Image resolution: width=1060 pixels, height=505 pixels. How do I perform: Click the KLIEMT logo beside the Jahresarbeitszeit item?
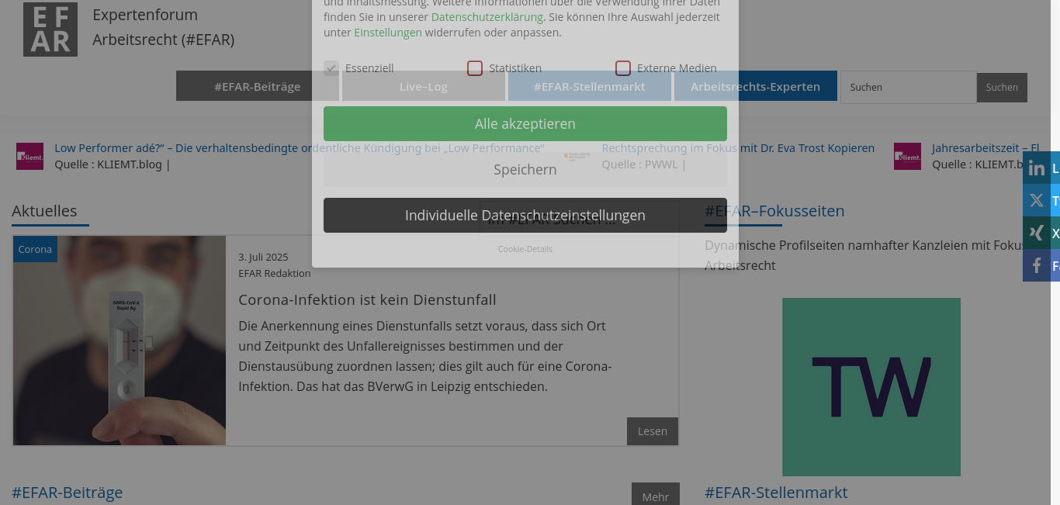point(908,156)
